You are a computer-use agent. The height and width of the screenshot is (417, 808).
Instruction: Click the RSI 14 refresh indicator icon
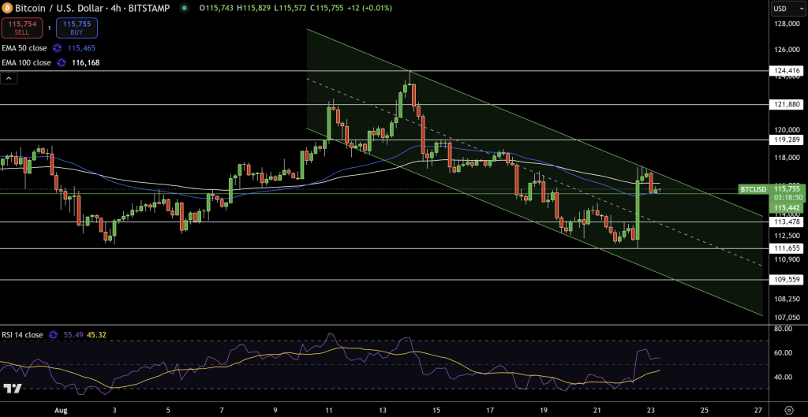tap(53, 335)
